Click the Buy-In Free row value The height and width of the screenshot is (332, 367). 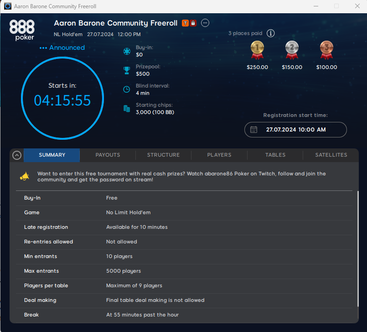(x=112, y=198)
